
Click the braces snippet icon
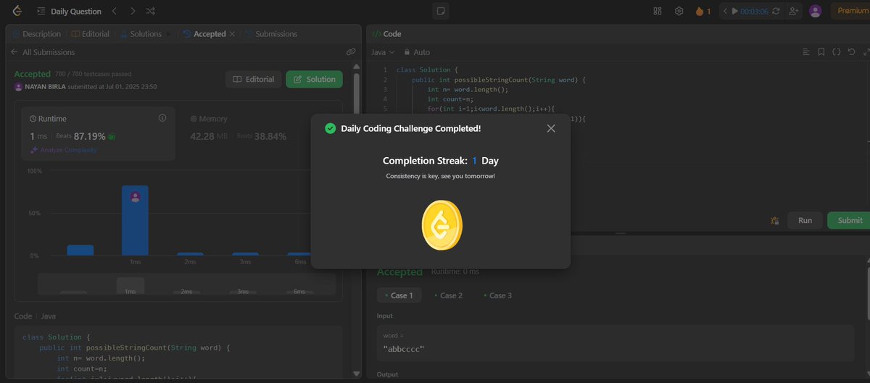(836, 52)
